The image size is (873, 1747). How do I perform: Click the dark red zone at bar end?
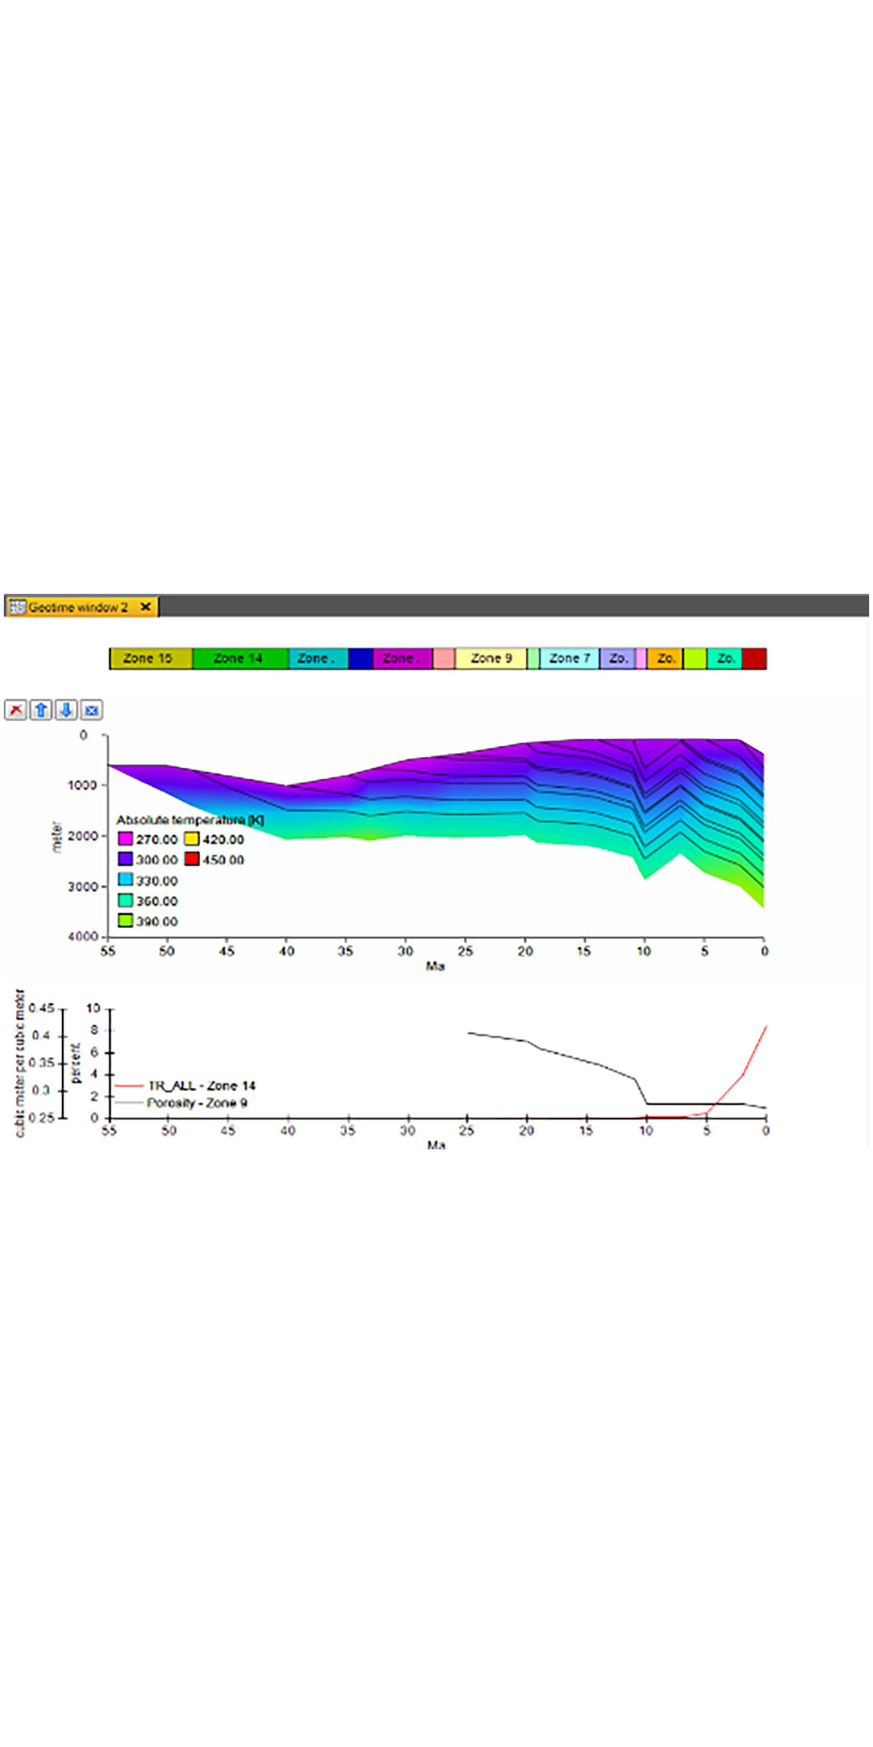(754, 658)
